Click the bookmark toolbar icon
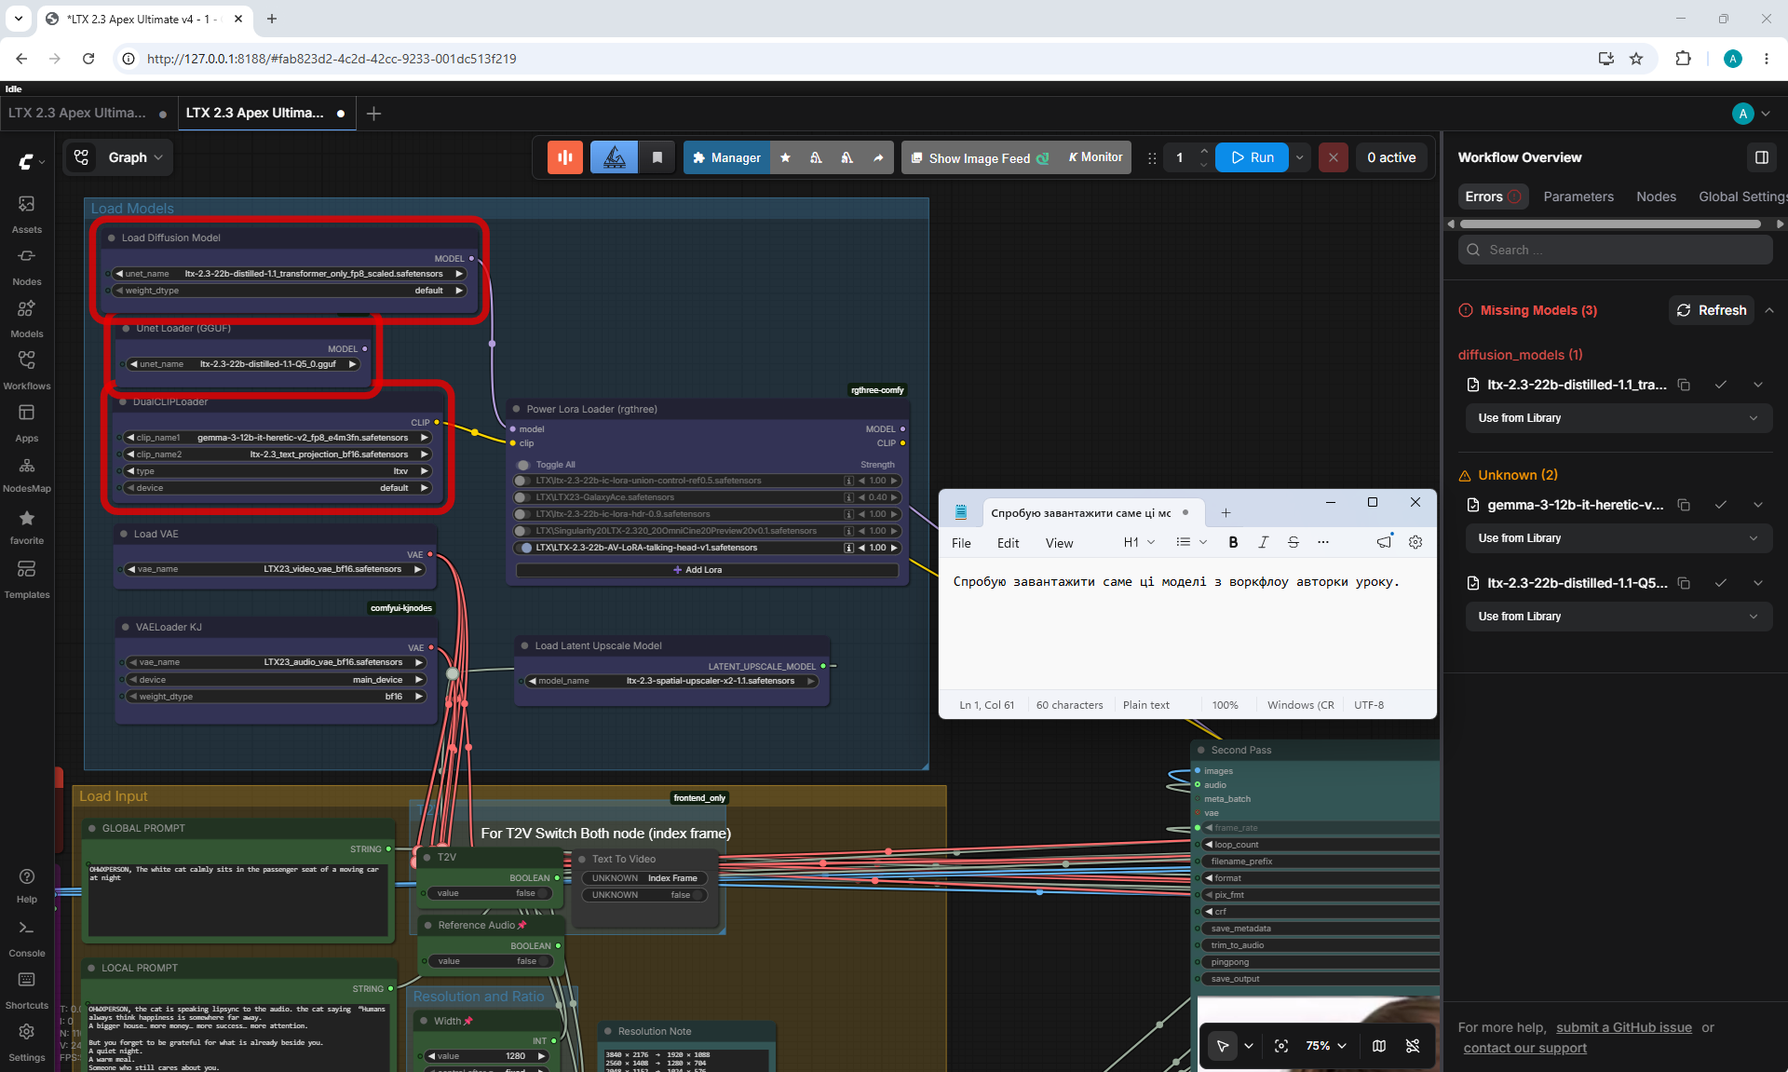 [x=657, y=157]
